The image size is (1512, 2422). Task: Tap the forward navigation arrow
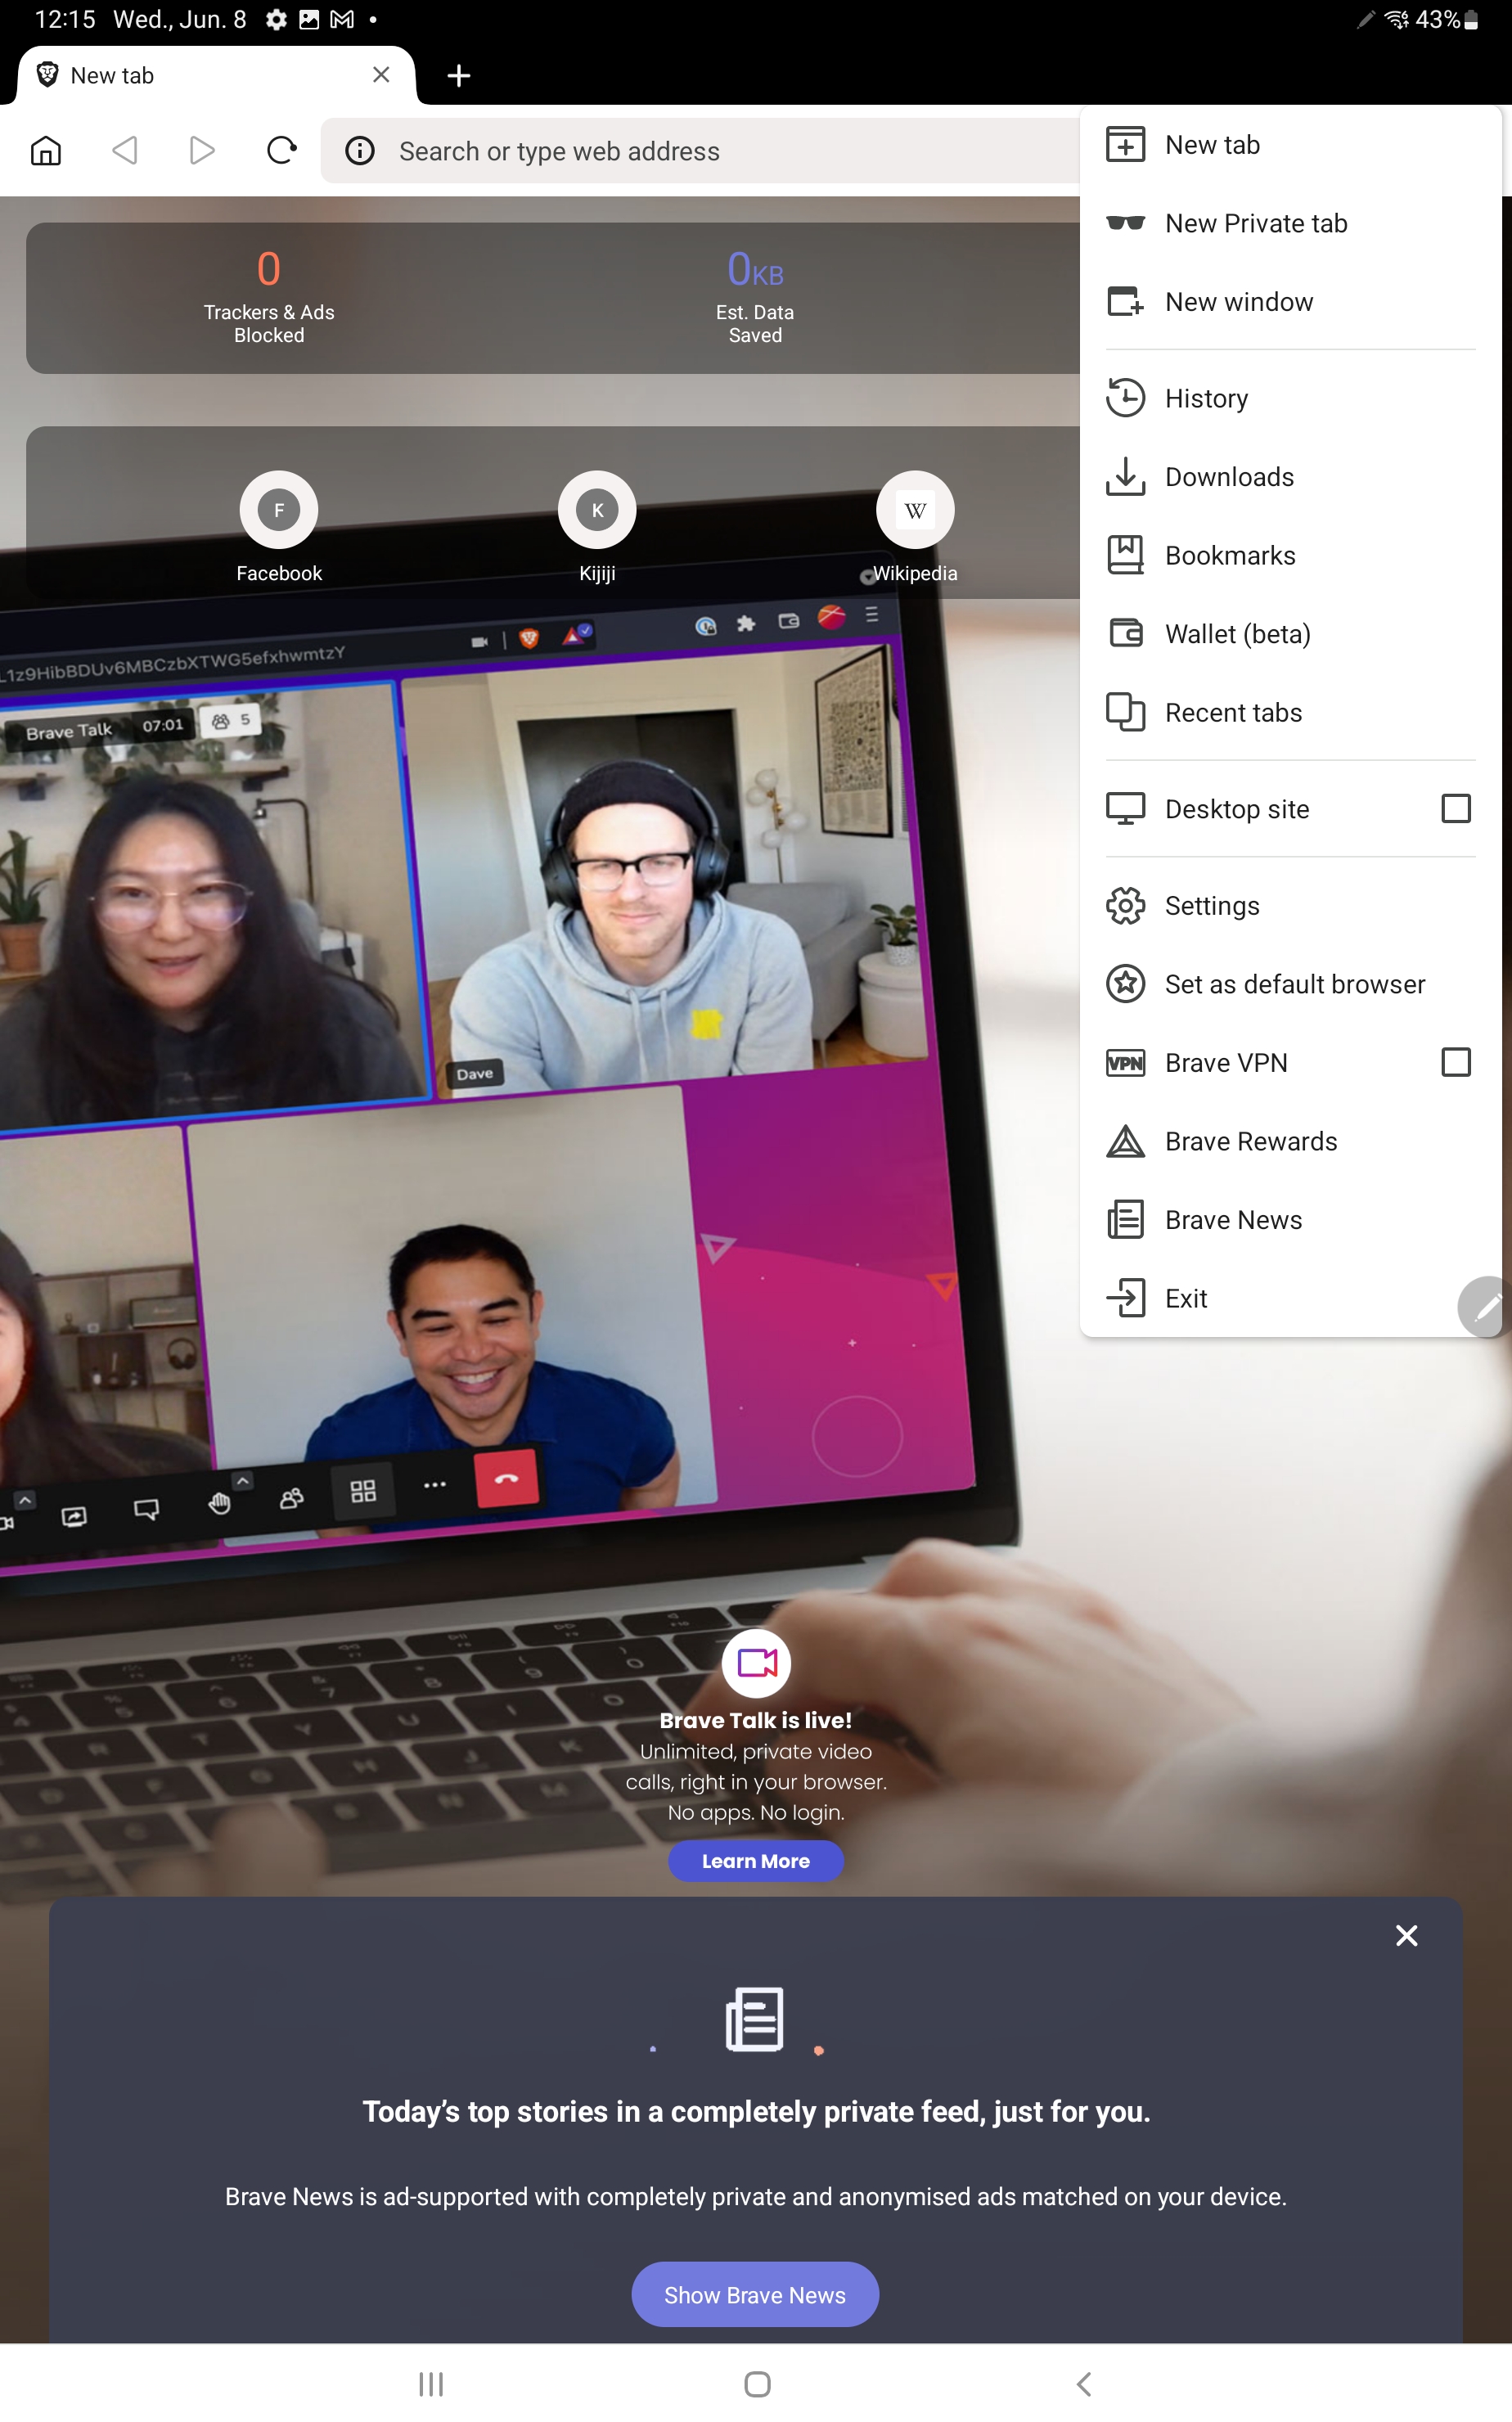tap(202, 151)
